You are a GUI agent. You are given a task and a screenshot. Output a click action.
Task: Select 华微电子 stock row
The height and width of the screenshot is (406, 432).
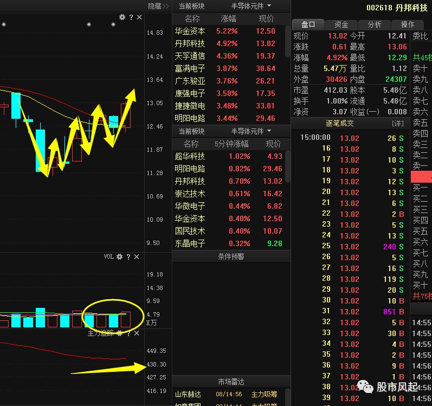[x=229, y=206]
